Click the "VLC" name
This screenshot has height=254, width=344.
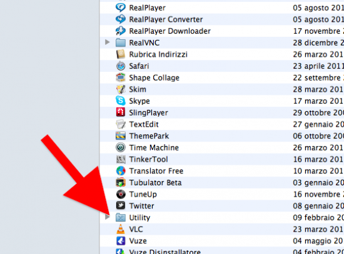pyautogui.click(x=136, y=229)
